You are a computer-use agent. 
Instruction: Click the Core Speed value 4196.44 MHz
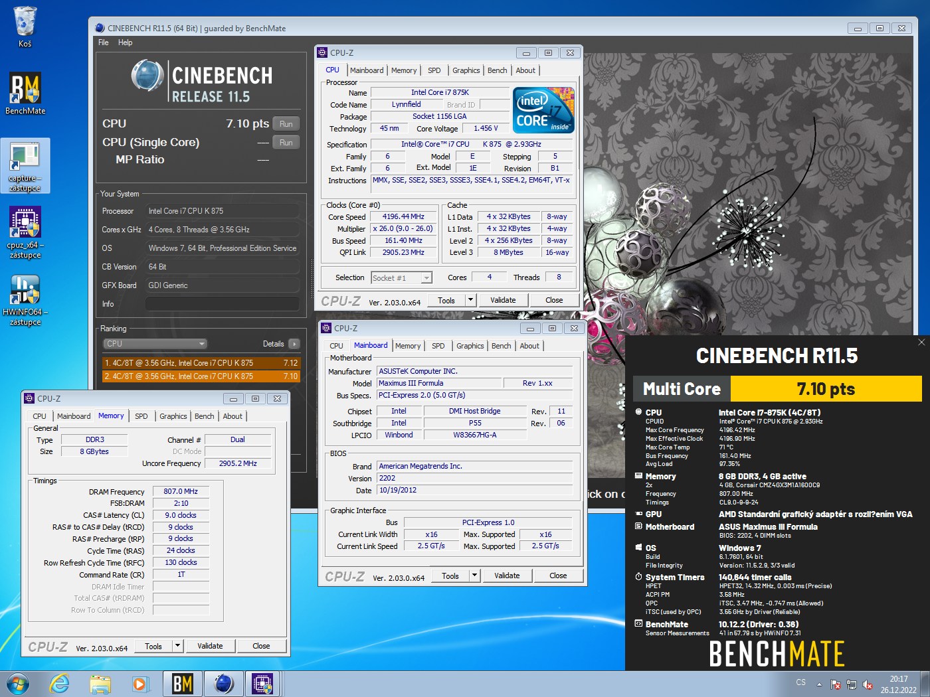(x=403, y=217)
